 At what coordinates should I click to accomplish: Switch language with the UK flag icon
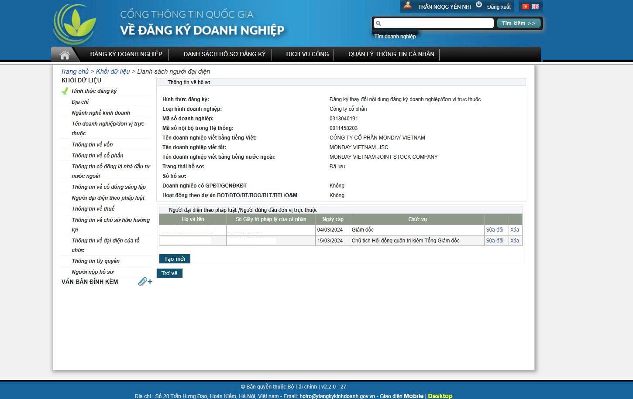click(535, 7)
